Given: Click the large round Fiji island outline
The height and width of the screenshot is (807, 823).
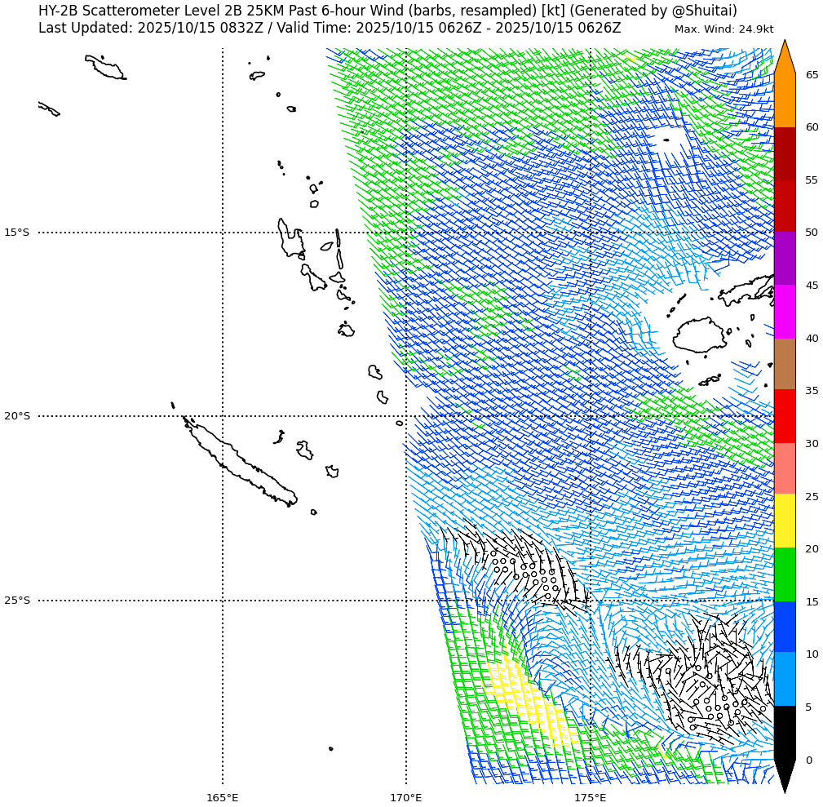Looking at the screenshot, I should coord(699,335).
